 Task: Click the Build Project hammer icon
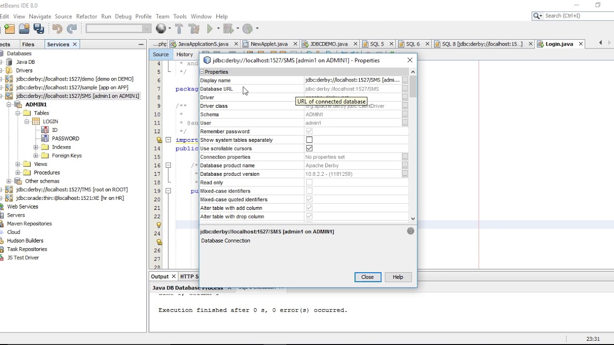pos(179,29)
